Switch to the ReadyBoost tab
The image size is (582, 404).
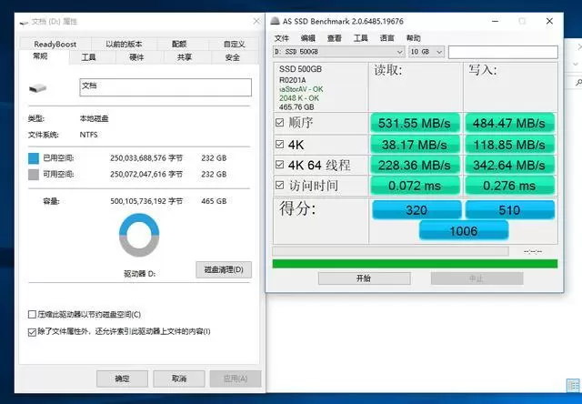tap(55, 44)
